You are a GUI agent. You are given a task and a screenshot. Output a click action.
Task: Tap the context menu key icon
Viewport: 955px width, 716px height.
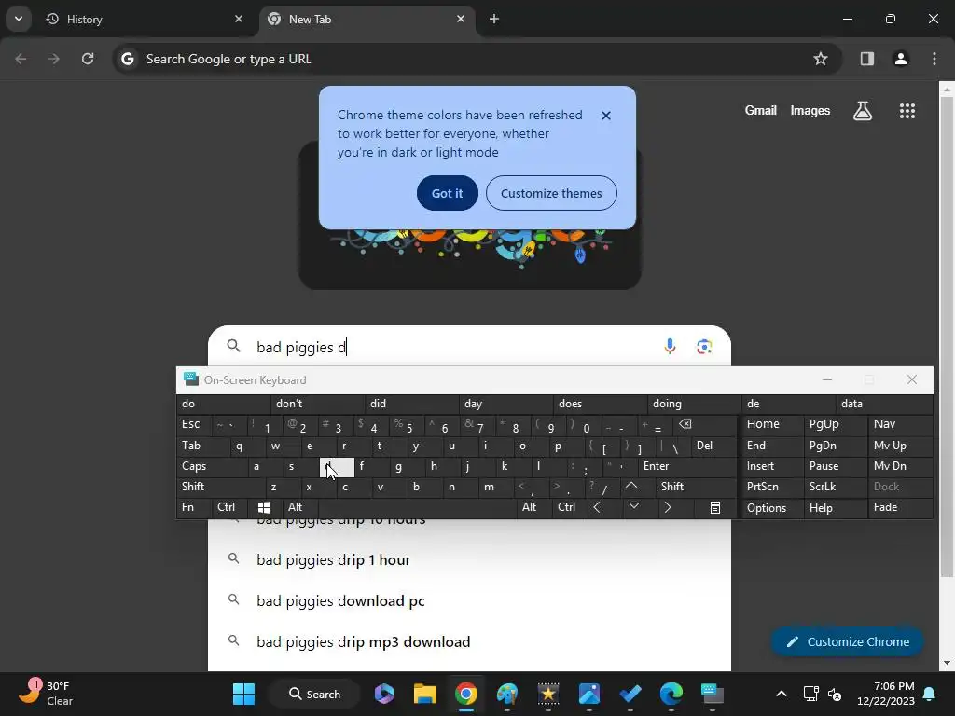(715, 507)
